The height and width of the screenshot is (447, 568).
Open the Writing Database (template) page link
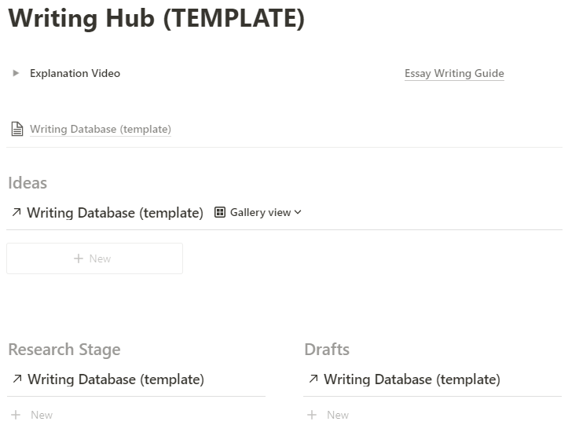[101, 129]
